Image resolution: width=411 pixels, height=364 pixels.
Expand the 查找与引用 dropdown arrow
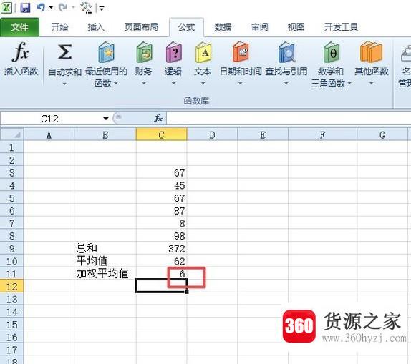286,84
